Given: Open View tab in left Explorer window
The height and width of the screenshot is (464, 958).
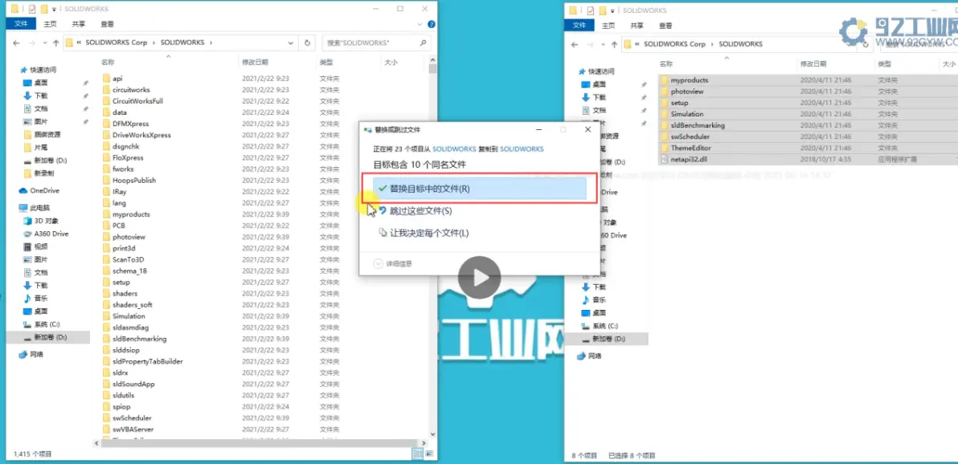Looking at the screenshot, I should (x=107, y=24).
